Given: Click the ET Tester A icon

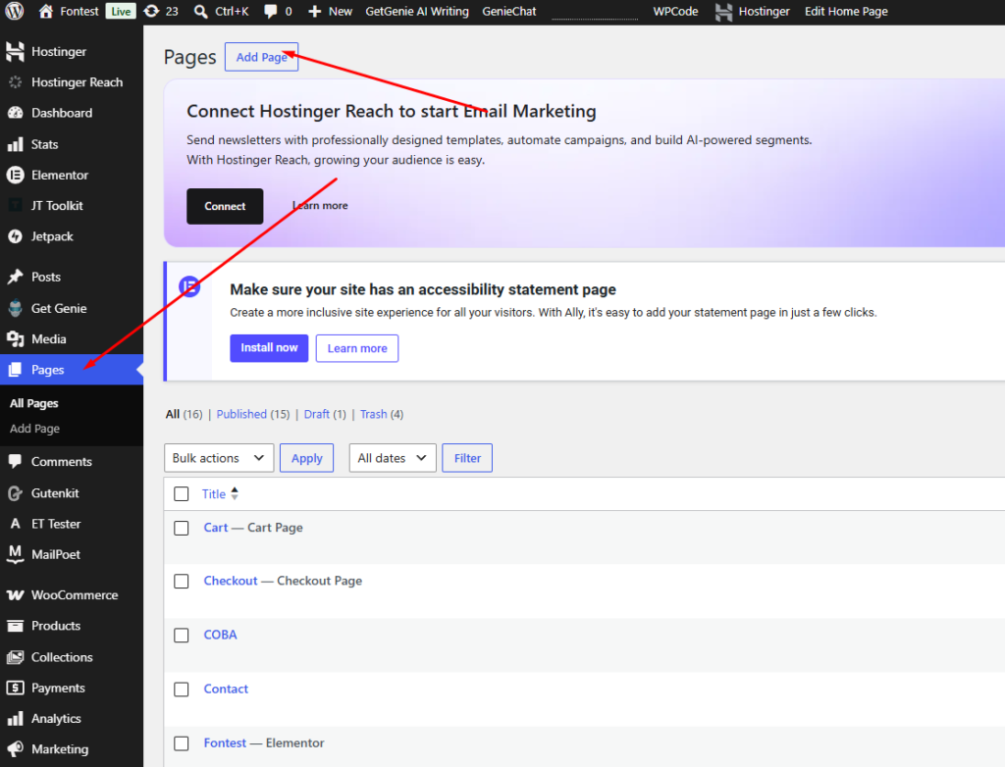Looking at the screenshot, I should (x=16, y=524).
